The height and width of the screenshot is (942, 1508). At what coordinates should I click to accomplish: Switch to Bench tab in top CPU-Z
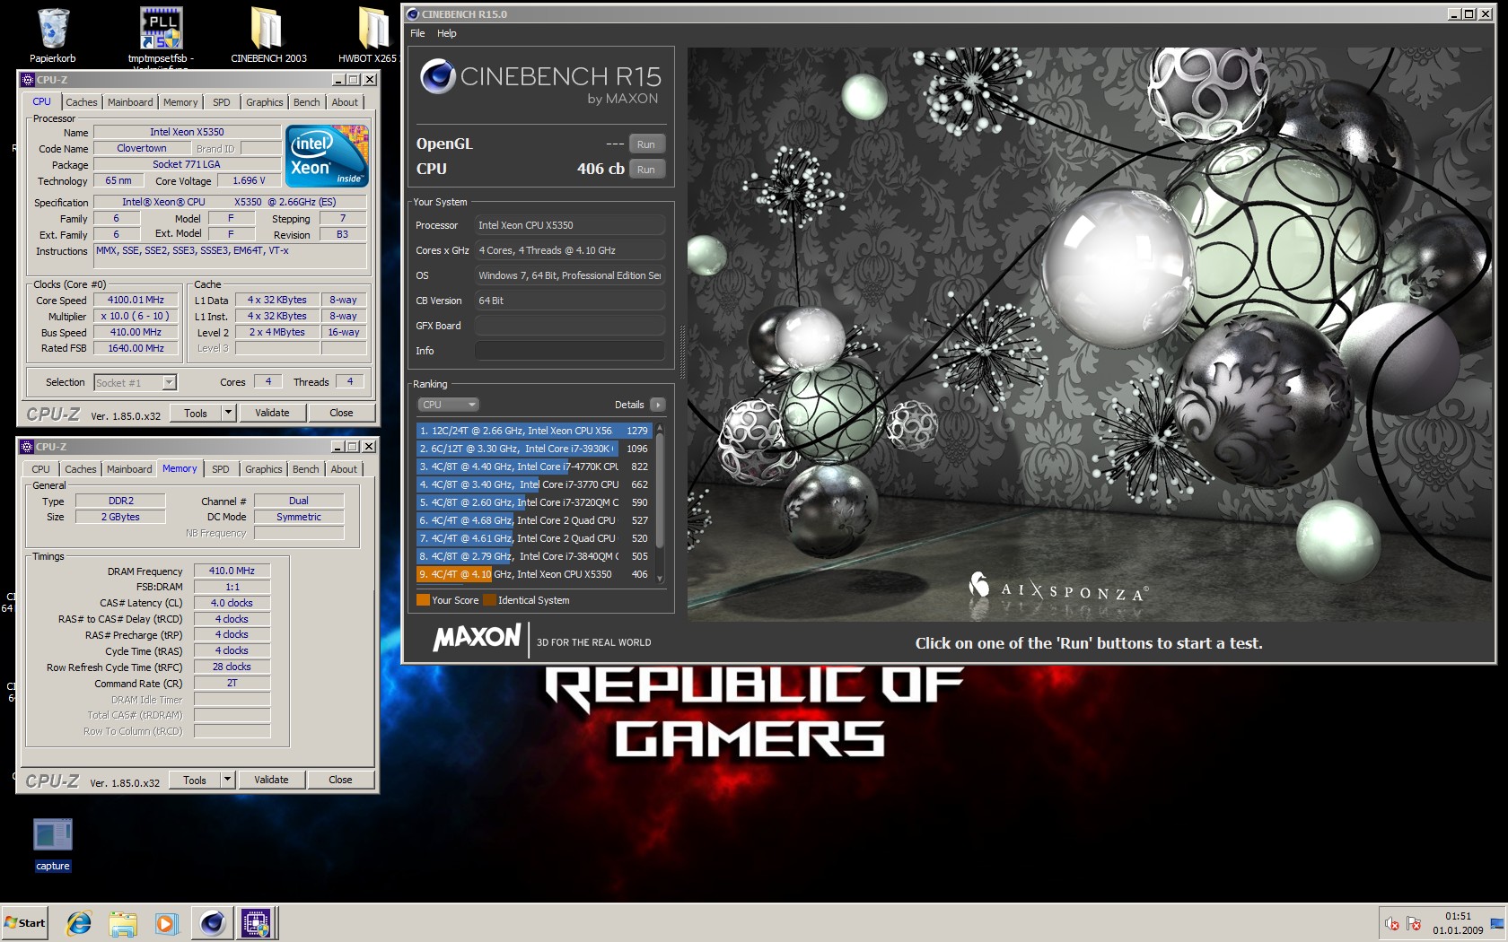click(307, 102)
